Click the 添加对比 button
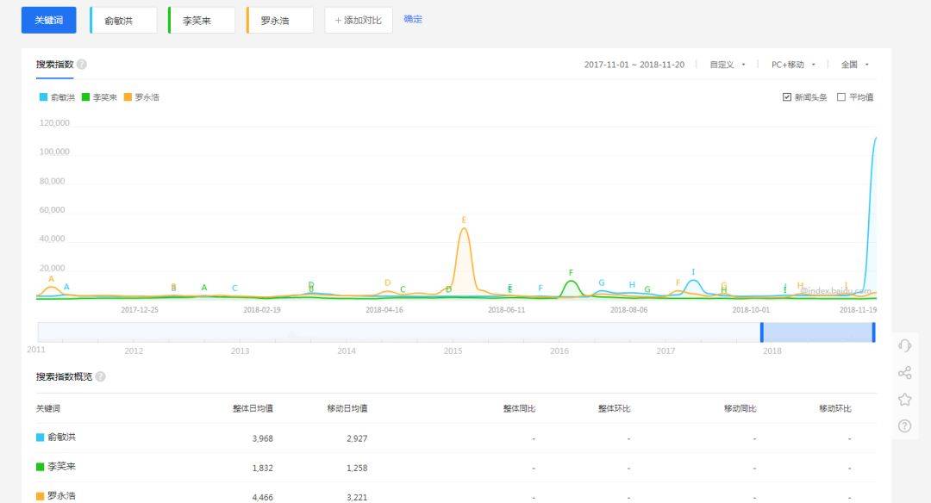Image resolution: width=931 pixels, height=503 pixels. coord(359,20)
